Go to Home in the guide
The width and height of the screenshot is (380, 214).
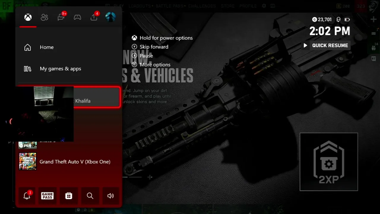(69, 47)
